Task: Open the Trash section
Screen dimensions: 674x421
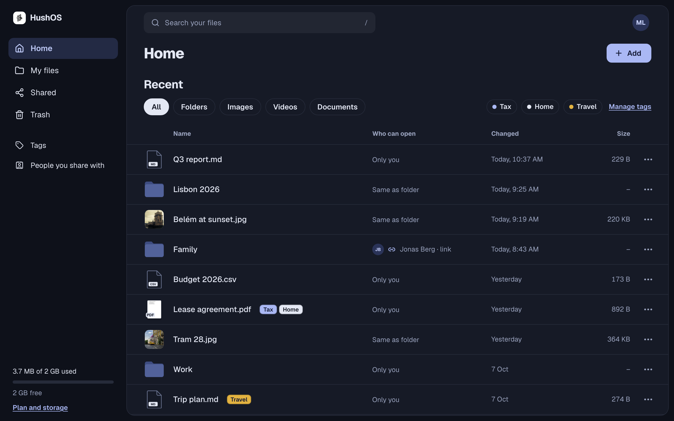Action: pos(63,115)
